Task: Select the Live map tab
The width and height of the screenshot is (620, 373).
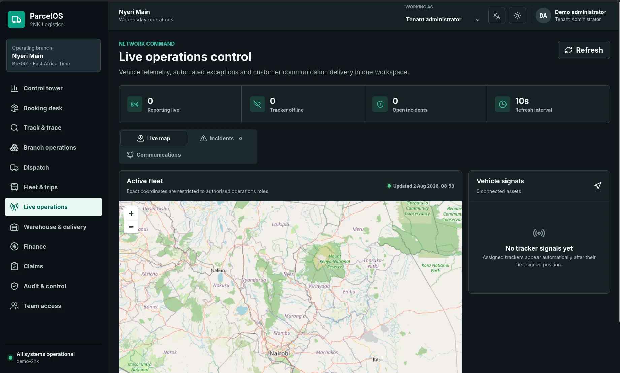Action: pyautogui.click(x=154, y=138)
